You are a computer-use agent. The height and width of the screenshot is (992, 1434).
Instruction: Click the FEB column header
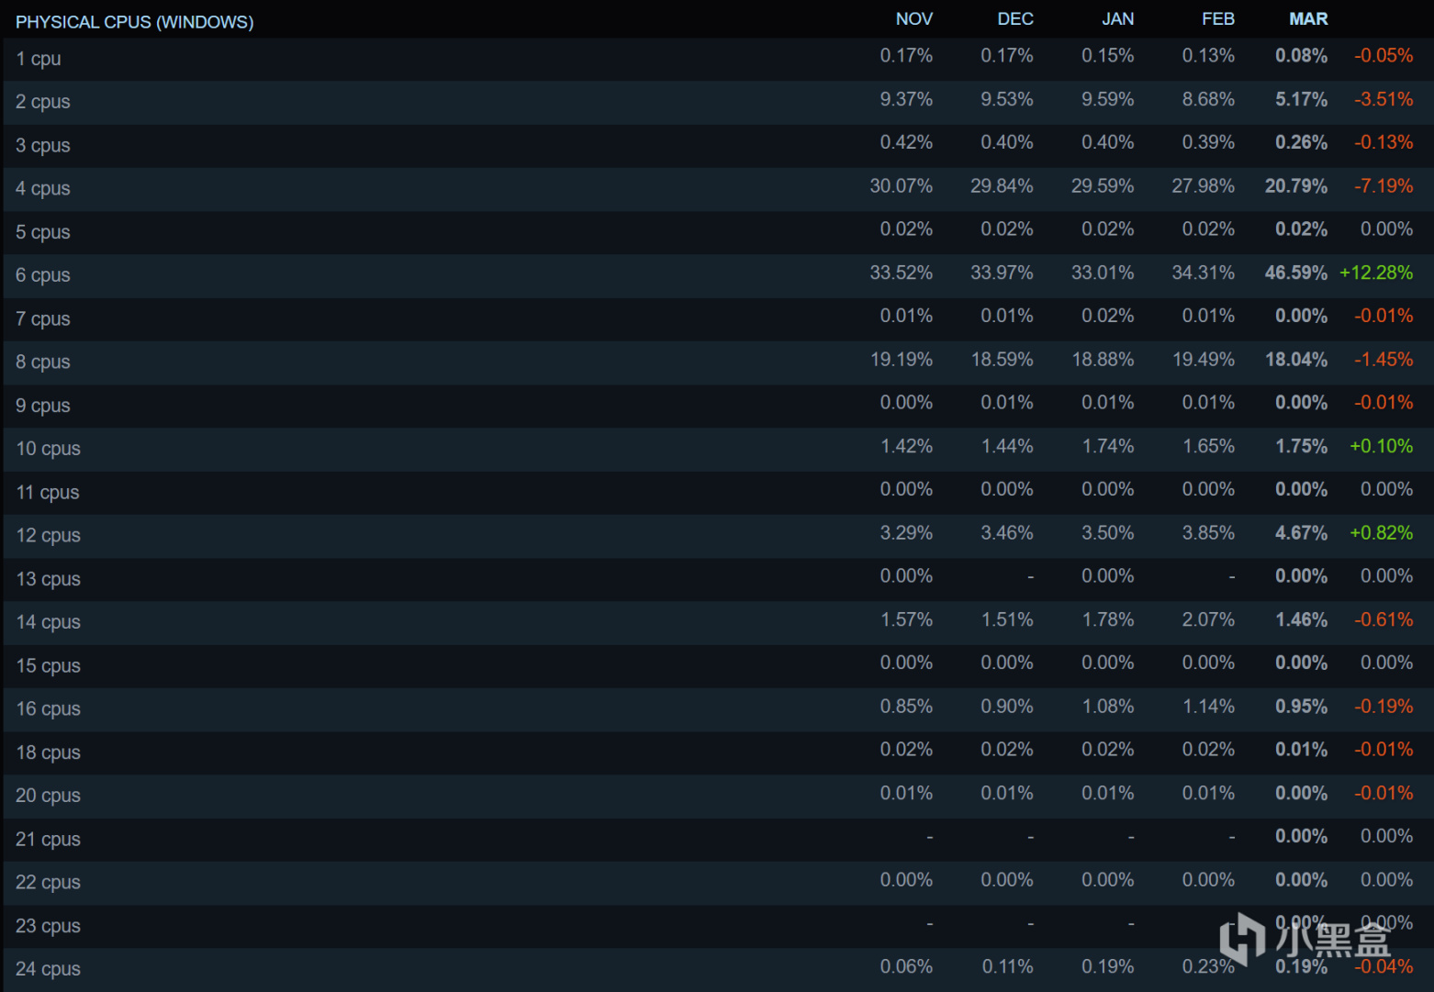(x=1217, y=19)
